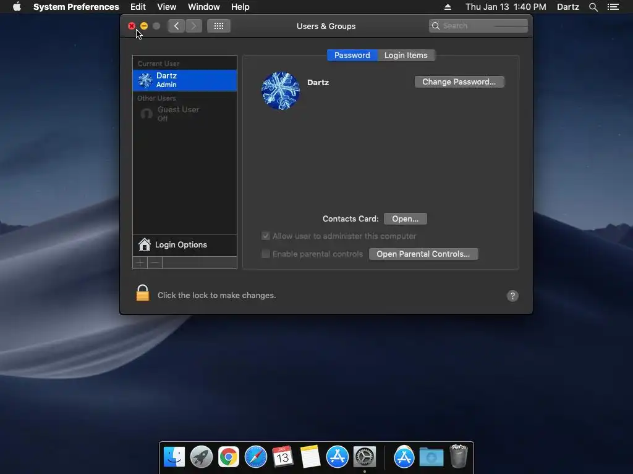Open the App Store icon right of divider

click(404, 457)
